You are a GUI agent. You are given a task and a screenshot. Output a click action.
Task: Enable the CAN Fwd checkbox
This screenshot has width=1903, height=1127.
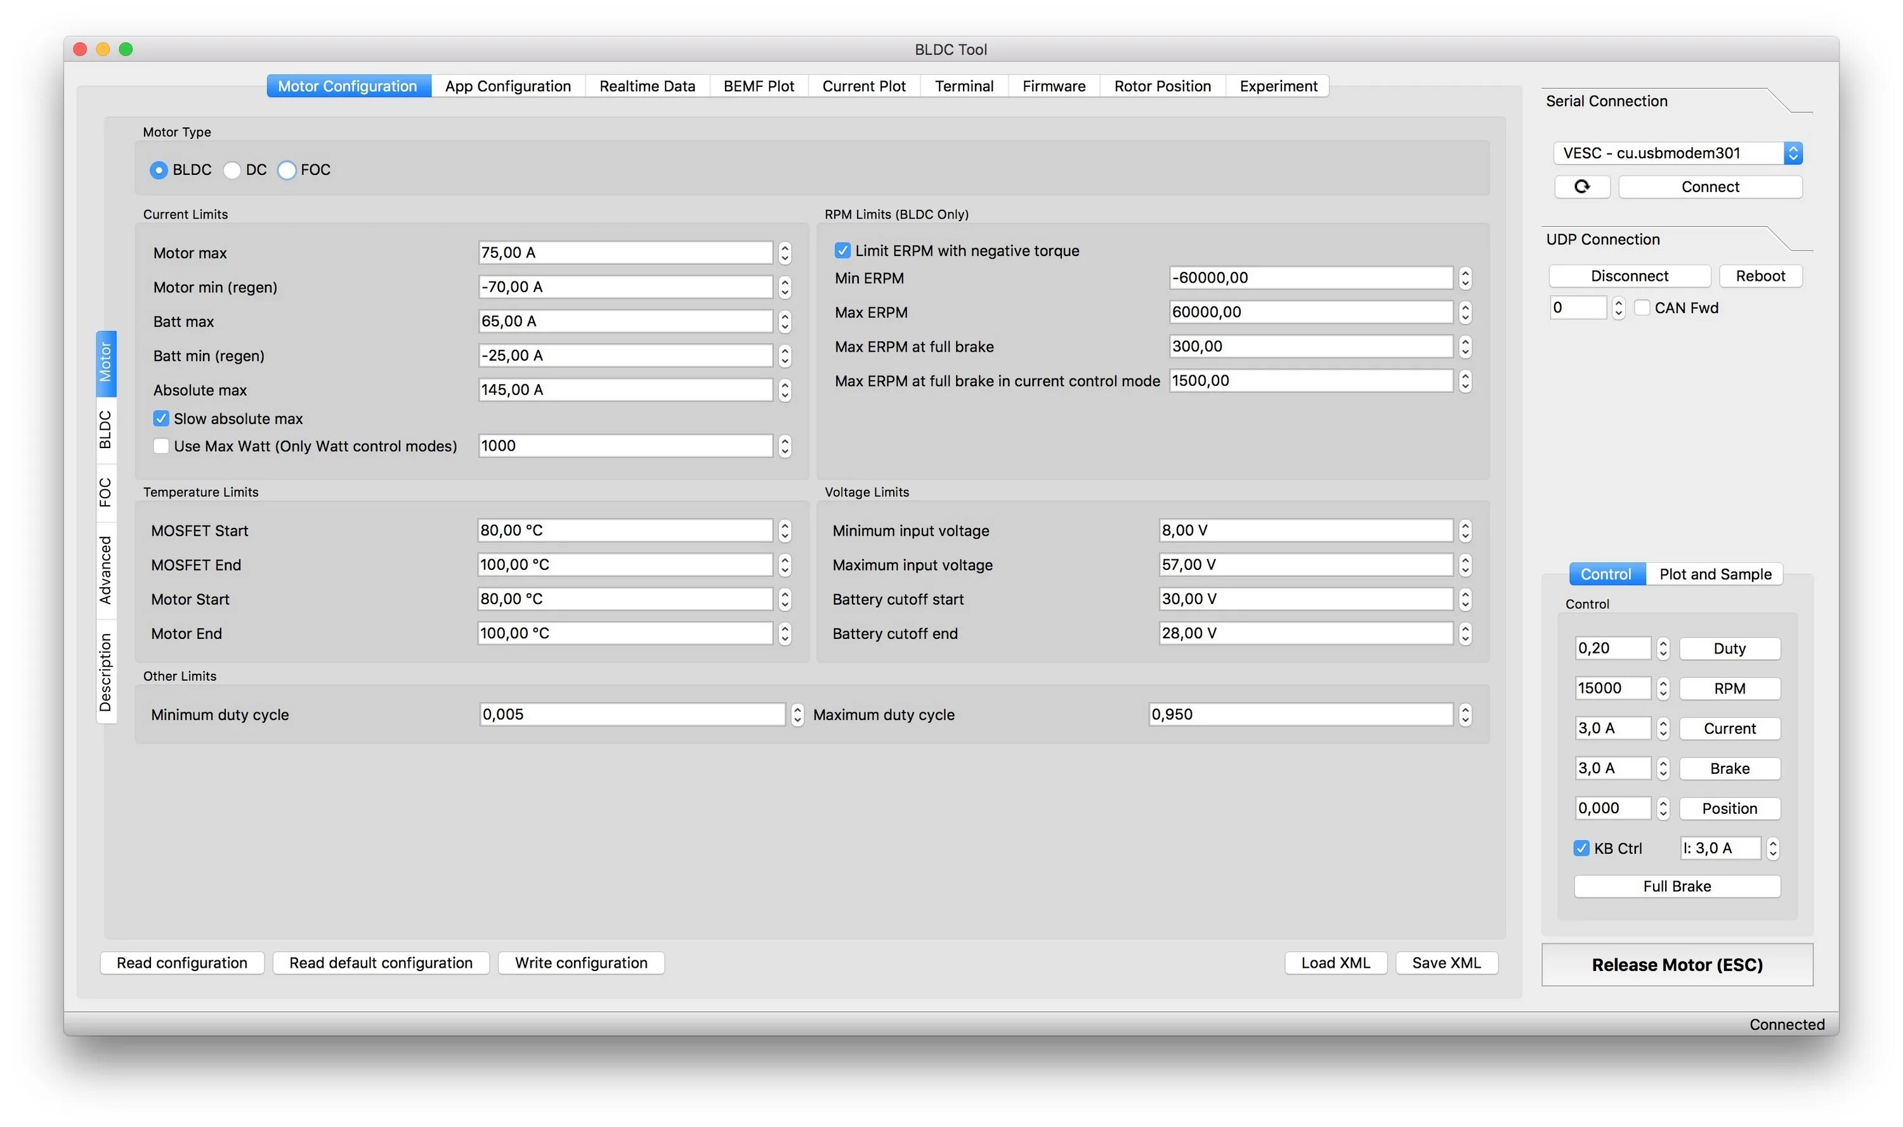(x=1642, y=307)
